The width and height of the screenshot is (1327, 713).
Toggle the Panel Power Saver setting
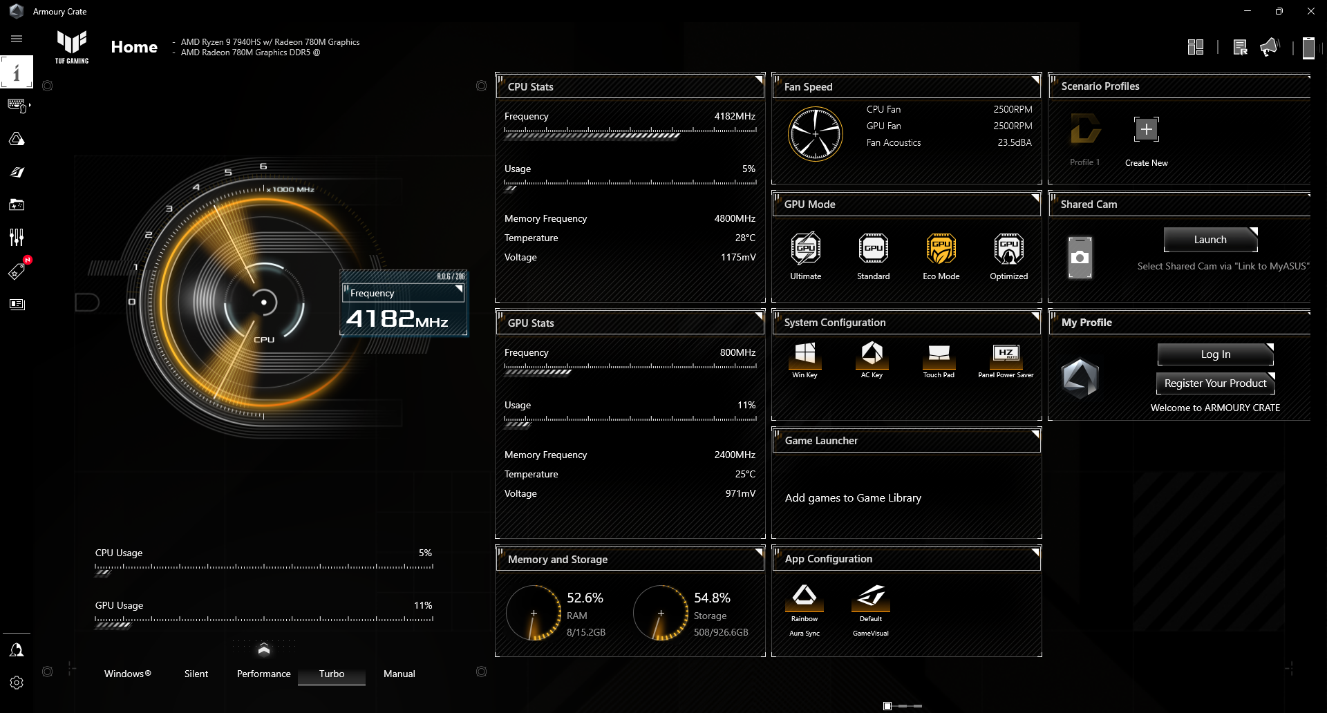point(1006,360)
